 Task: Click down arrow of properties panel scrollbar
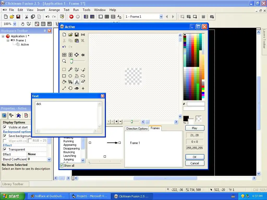(x=49, y=159)
